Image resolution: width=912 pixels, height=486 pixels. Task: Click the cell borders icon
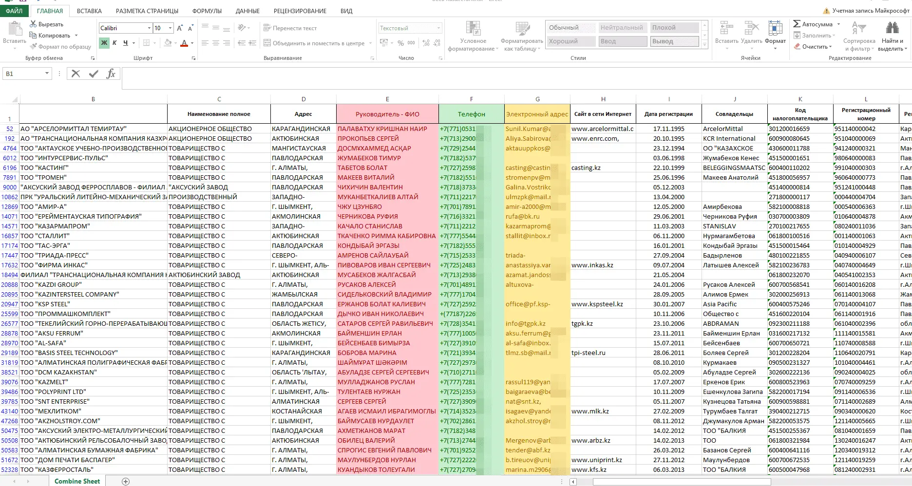point(146,43)
